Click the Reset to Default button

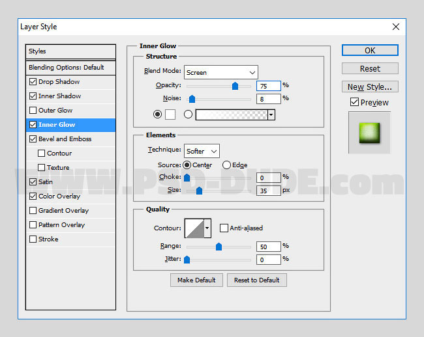click(x=257, y=280)
